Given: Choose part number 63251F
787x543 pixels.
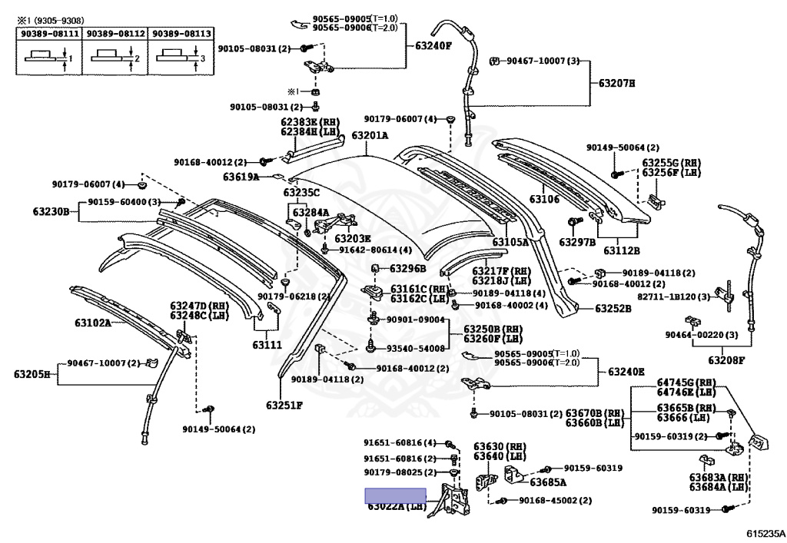Looking at the screenshot, I should point(284,405).
